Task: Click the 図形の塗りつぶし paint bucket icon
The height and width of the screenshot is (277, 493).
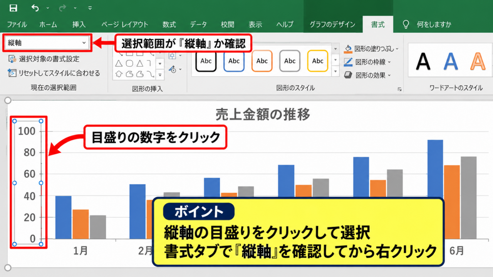Action: coord(348,49)
